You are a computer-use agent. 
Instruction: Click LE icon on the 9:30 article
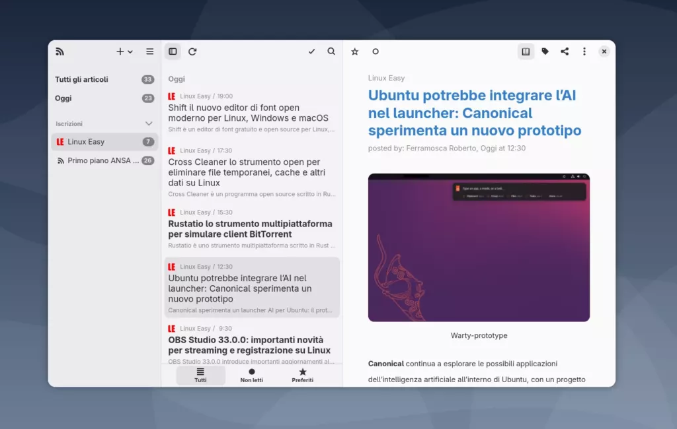(x=172, y=329)
